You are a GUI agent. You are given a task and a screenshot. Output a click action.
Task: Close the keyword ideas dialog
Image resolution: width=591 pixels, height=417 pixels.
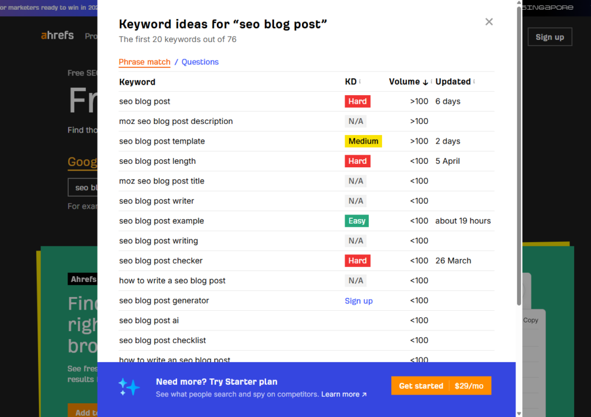tap(489, 21)
